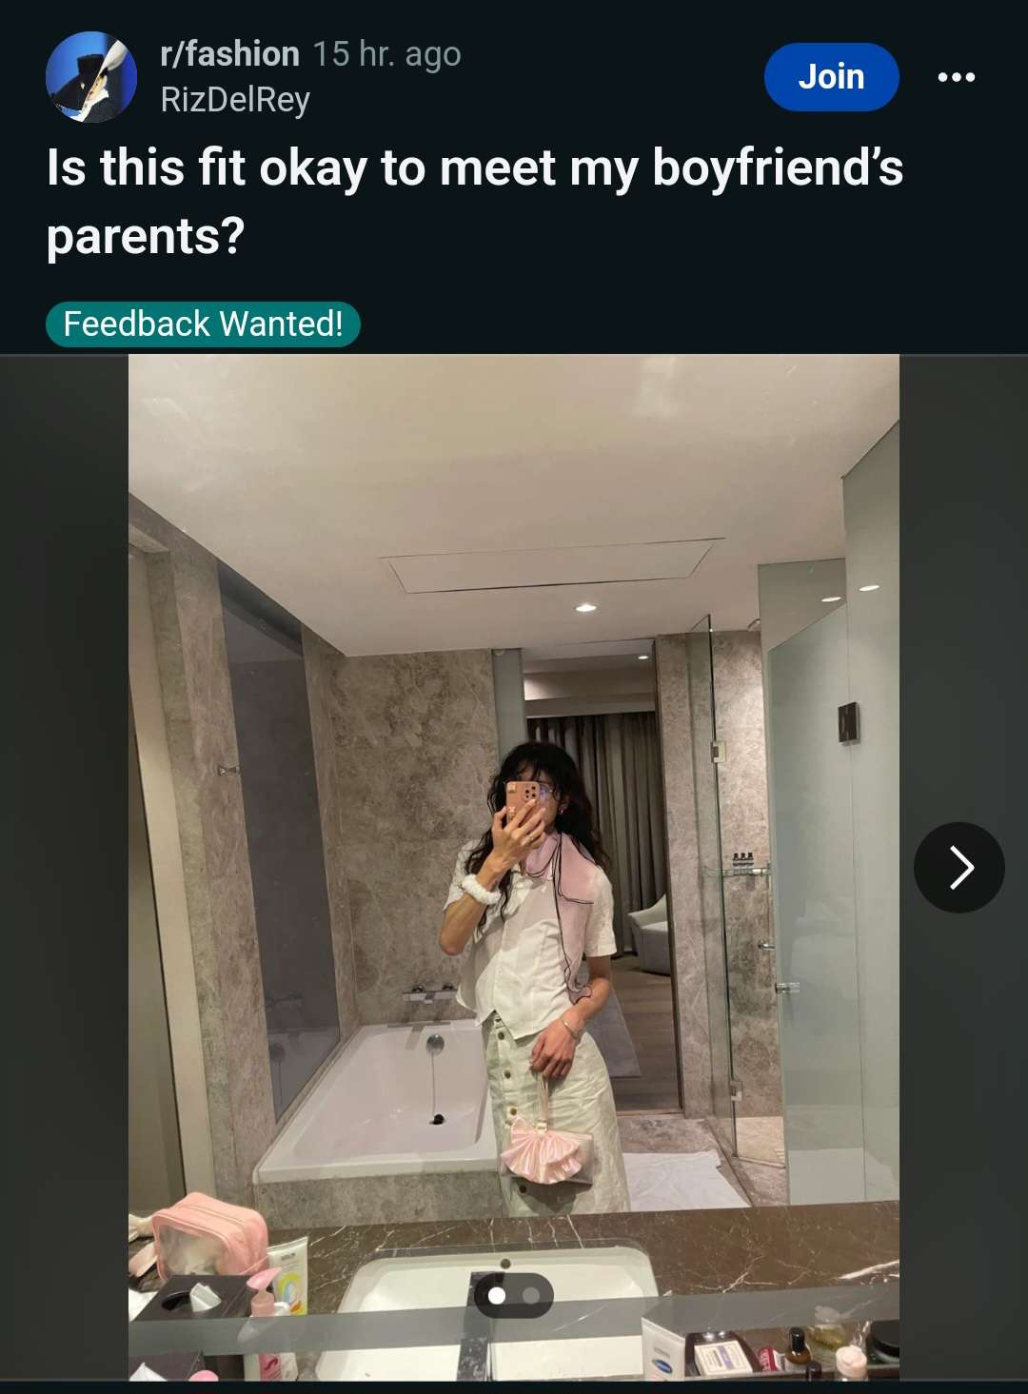Select the first image indicator dot
Viewport: 1028px width, 1394px height.
click(496, 1295)
